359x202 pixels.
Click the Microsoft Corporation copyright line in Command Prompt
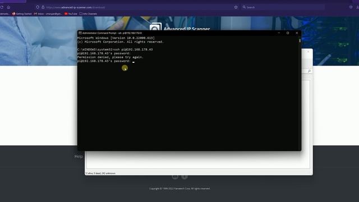click(121, 42)
